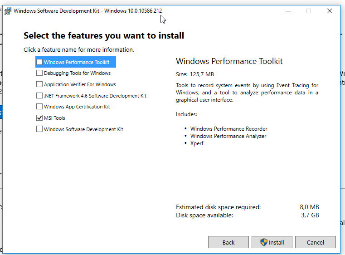Click the Cancel button

click(x=315, y=242)
